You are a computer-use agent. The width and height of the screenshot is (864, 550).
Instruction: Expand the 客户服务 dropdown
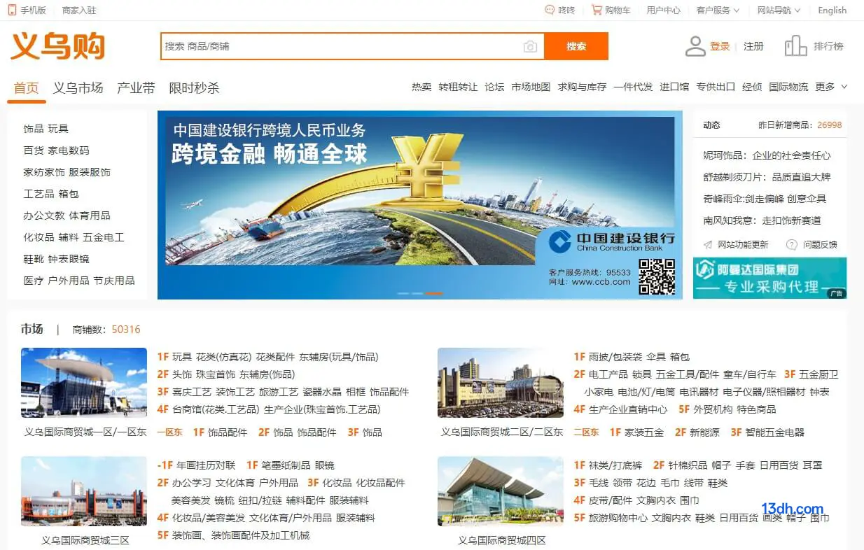click(x=718, y=10)
